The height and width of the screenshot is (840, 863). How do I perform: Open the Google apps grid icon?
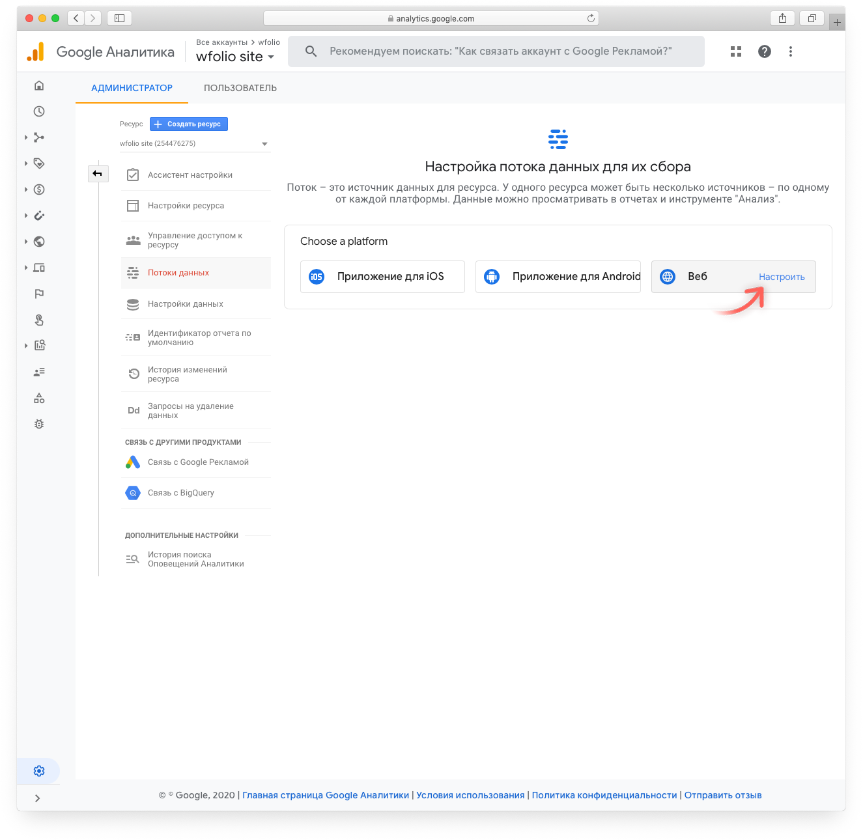point(736,51)
